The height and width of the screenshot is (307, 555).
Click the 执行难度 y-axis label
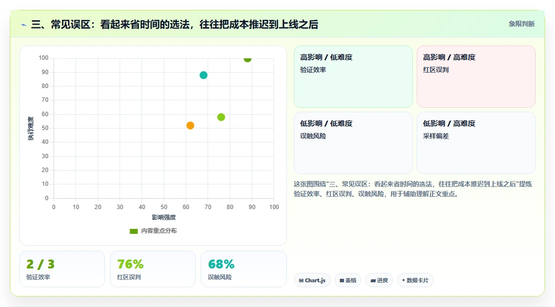[x=31, y=128]
